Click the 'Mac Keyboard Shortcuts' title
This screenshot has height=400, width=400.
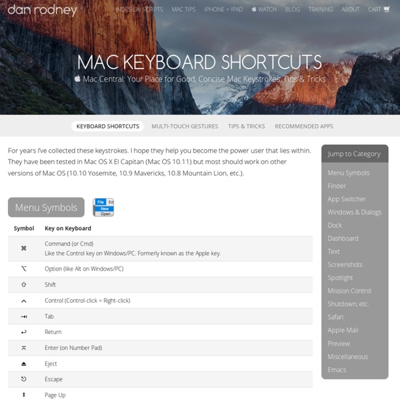[199, 62]
